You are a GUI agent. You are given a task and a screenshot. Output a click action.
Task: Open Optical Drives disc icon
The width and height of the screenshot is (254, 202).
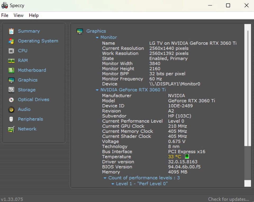pyautogui.click(x=11, y=100)
